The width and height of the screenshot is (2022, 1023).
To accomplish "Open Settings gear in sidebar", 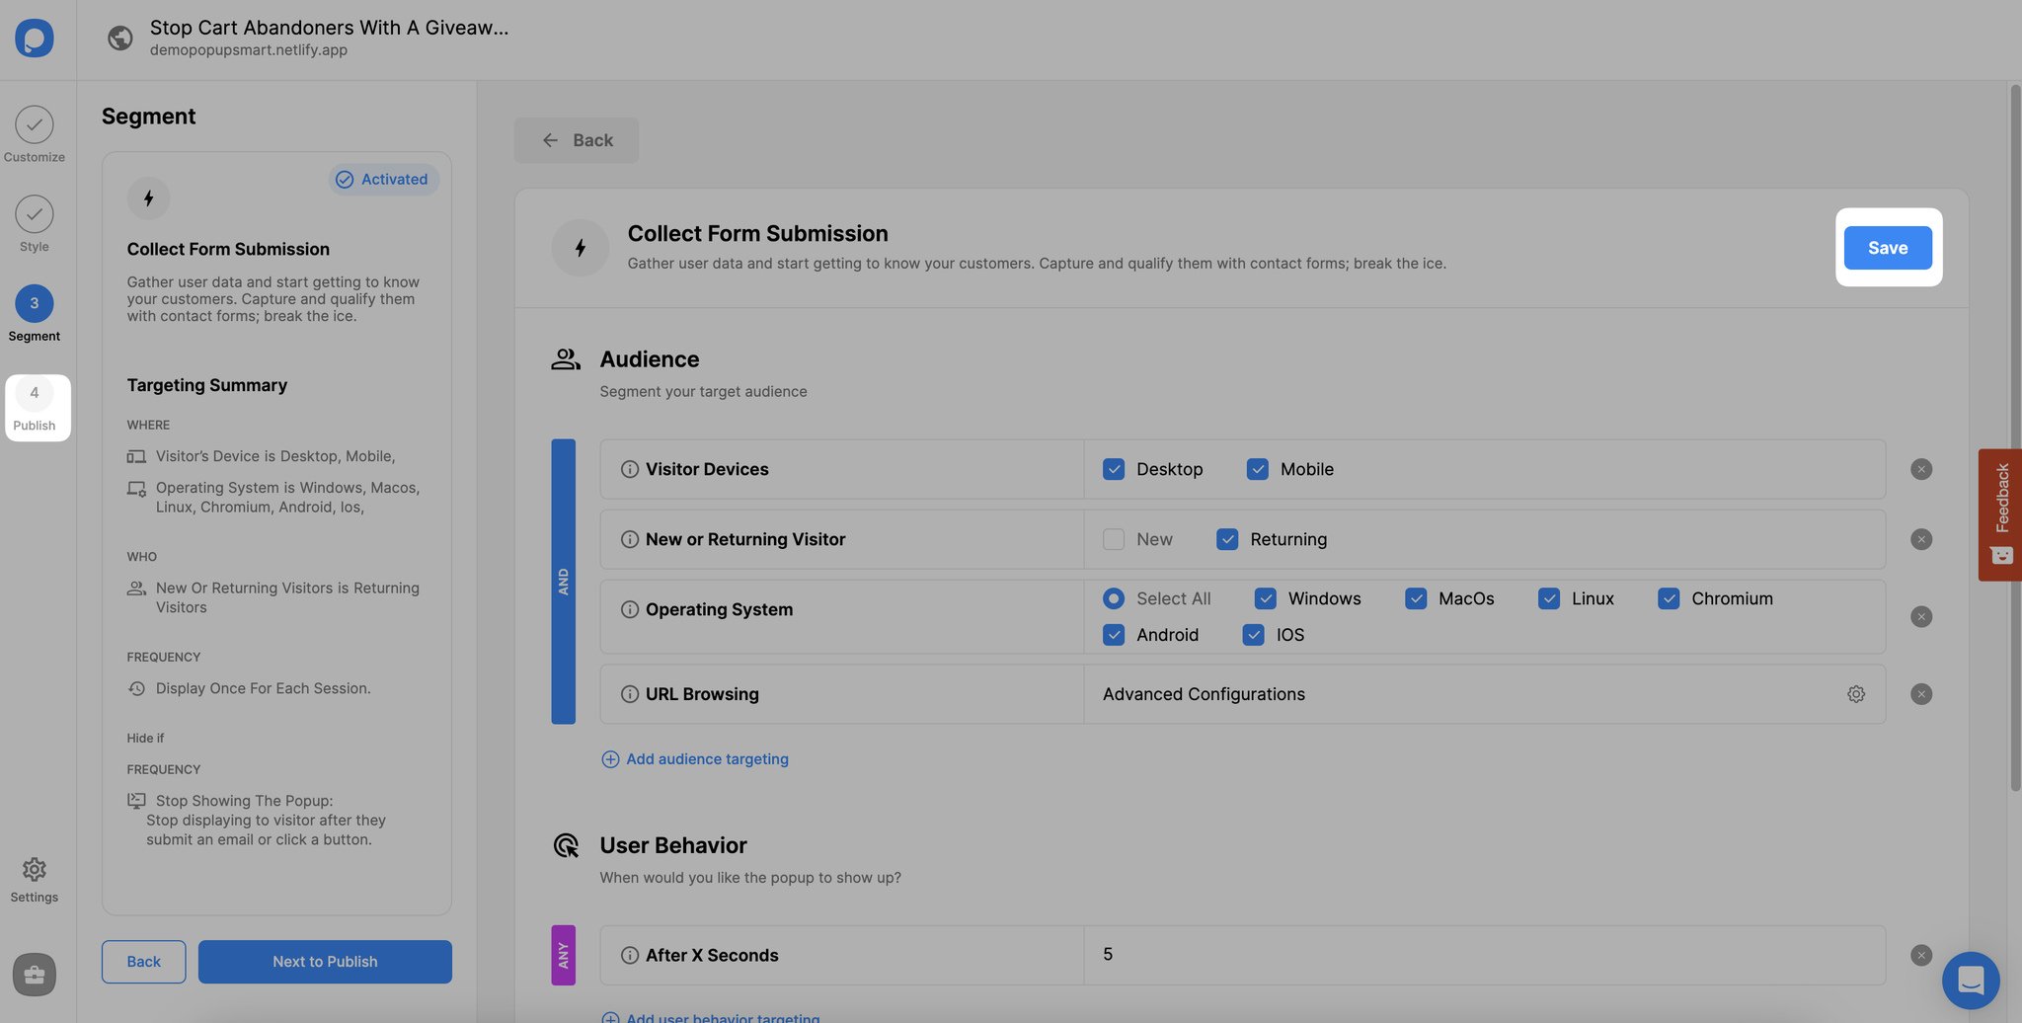I will [x=35, y=880].
